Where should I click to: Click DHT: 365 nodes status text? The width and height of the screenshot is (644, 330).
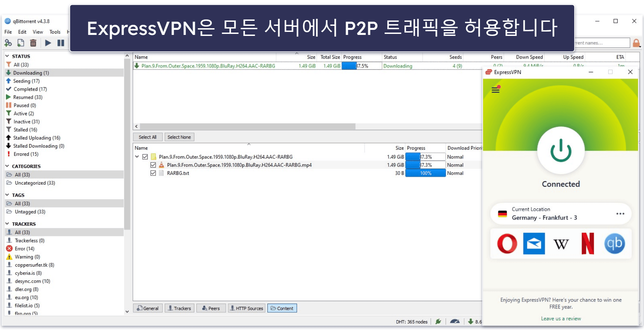(x=411, y=322)
